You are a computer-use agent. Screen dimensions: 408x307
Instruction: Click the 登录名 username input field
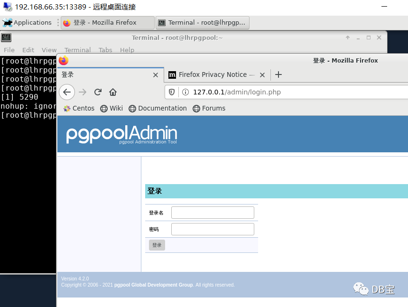(213, 213)
